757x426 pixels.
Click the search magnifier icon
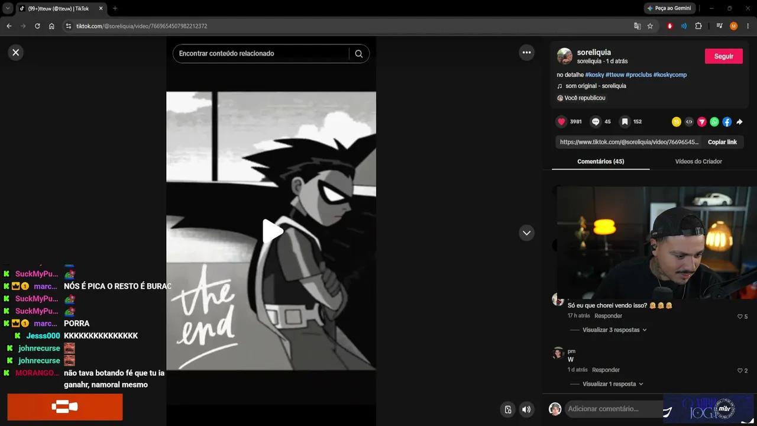click(359, 53)
